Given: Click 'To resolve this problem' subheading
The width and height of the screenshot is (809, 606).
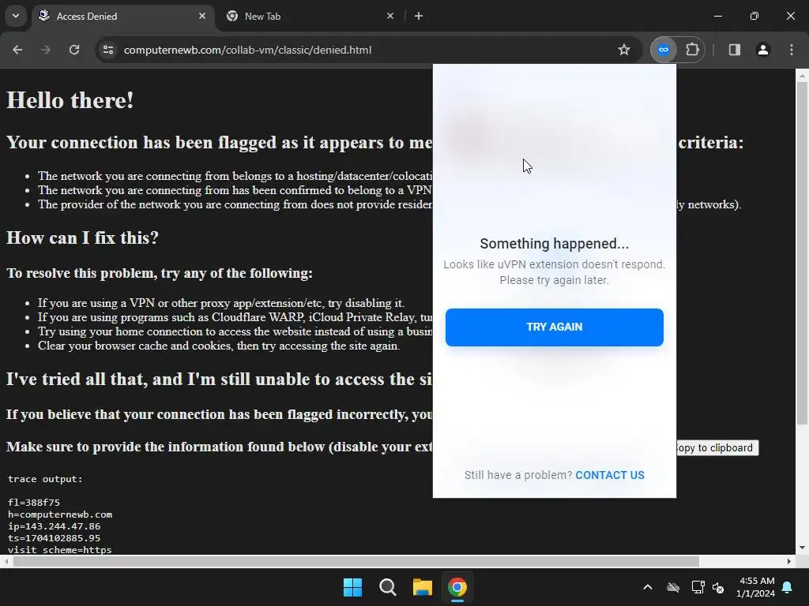Looking at the screenshot, I should (160, 272).
